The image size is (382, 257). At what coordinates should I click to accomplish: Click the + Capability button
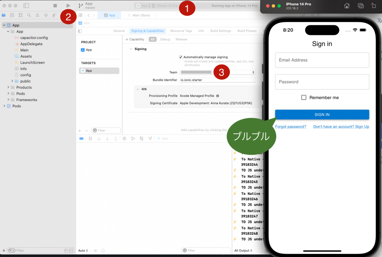click(135, 39)
